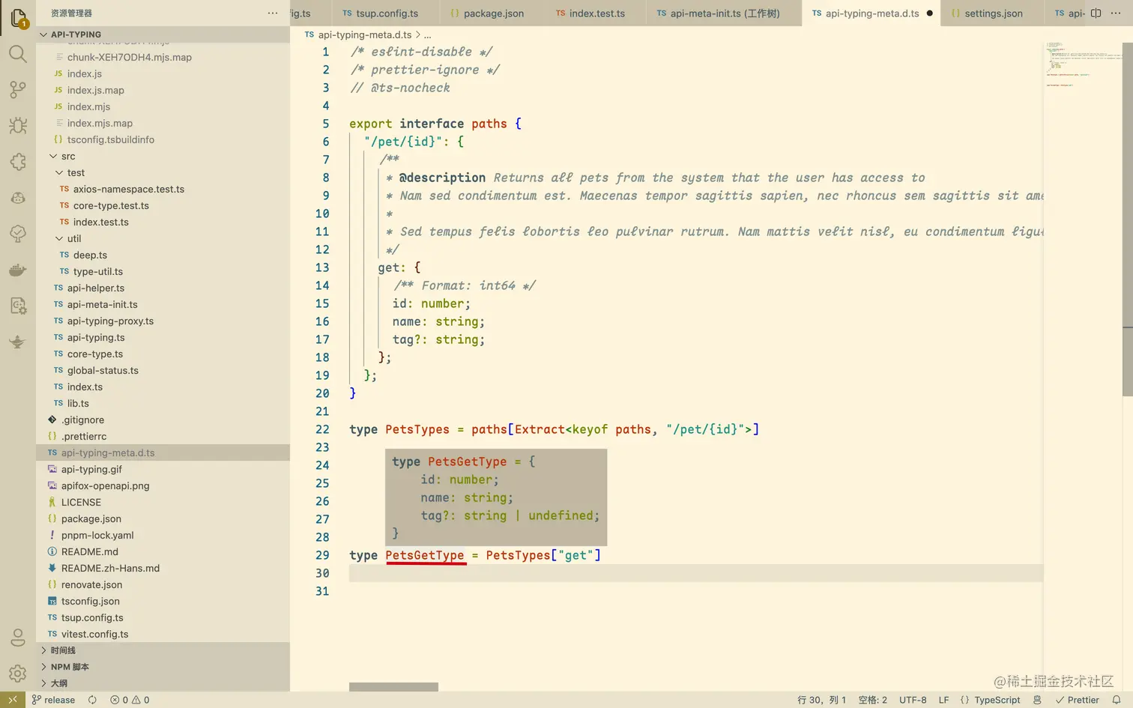Expand the 大纲 section
Viewport: 1133px width, 708px height.
[163, 683]
